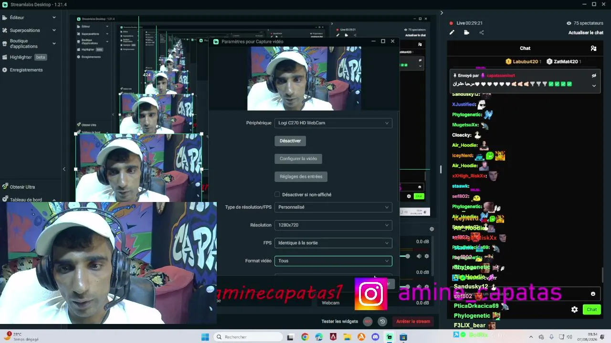Click the XJustified chat username
This screenshot has width=611, height=343.
464,104
